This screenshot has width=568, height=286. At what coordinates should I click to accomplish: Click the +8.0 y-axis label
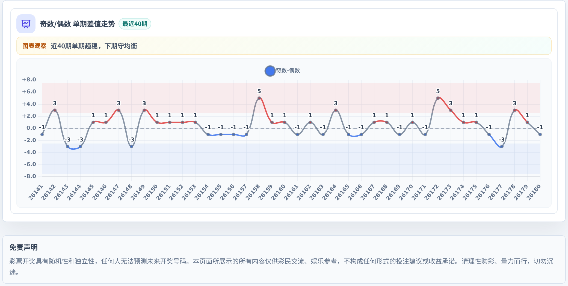(x=29, y=80)
